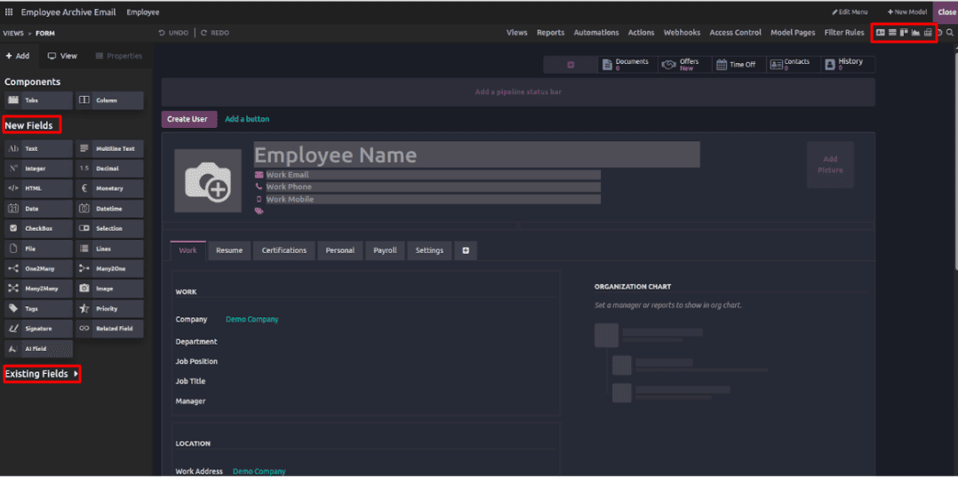Add a new notebook tab with plus
Viewport: 958px width, 477px height.
(x=466, y=250)
